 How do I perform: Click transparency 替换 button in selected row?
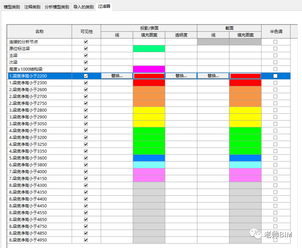click(181, 76)
